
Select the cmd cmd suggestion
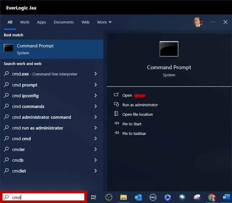22,139
